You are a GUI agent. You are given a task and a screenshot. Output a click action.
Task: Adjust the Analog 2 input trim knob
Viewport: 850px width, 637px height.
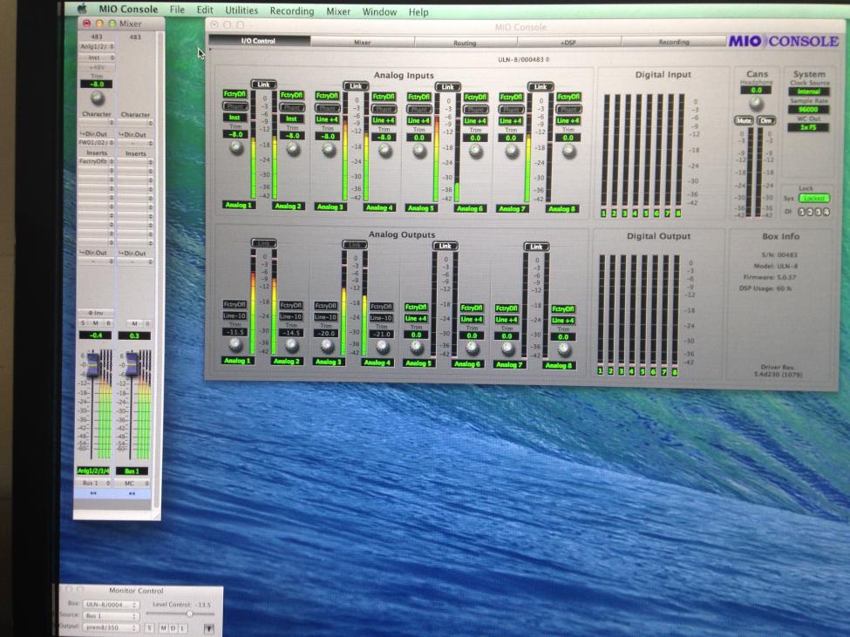tap(293, 148)
